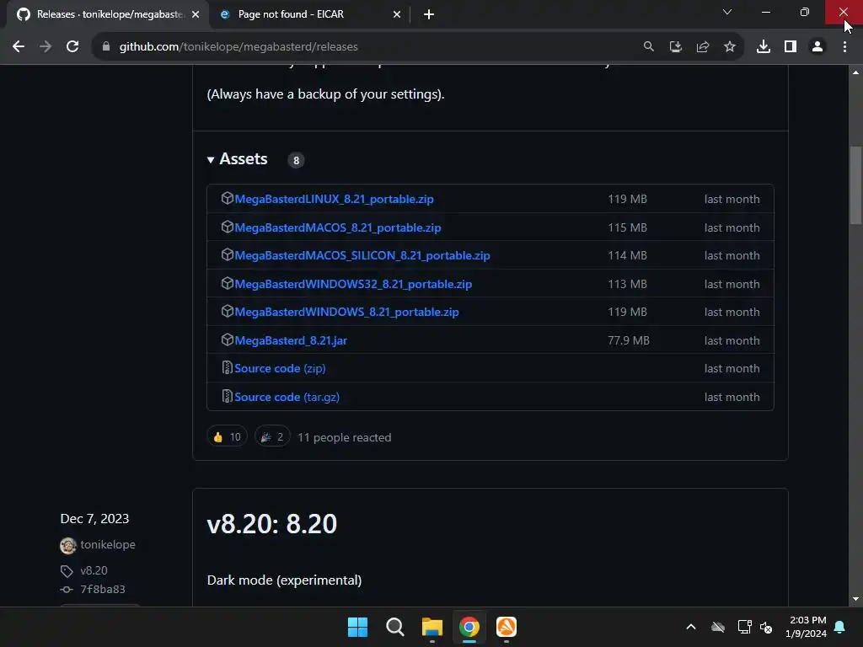The width and height of the screenshot is (863, 647).
Task: Bookmark this page with the star icon
Action: coord(729,47)
